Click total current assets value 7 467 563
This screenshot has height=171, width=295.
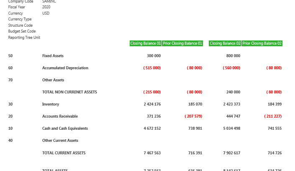[x=152, y=153]
